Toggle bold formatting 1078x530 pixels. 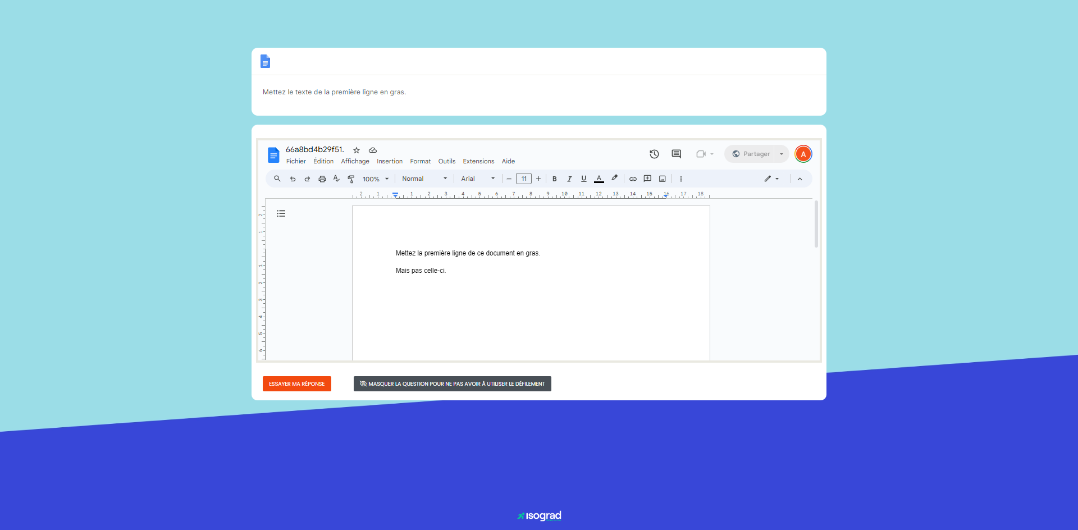[554, 179]
